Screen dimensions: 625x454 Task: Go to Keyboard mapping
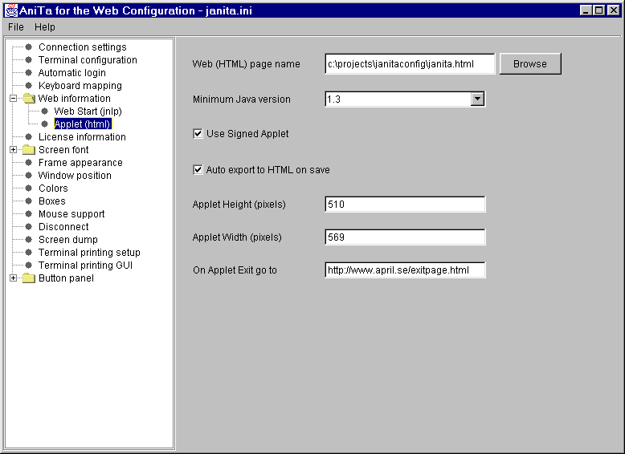(x=80, y=86)
